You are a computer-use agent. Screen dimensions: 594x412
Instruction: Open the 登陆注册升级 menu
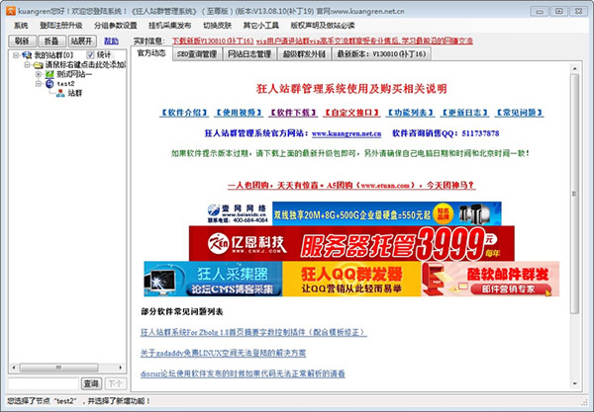click(x=61, y=26)
